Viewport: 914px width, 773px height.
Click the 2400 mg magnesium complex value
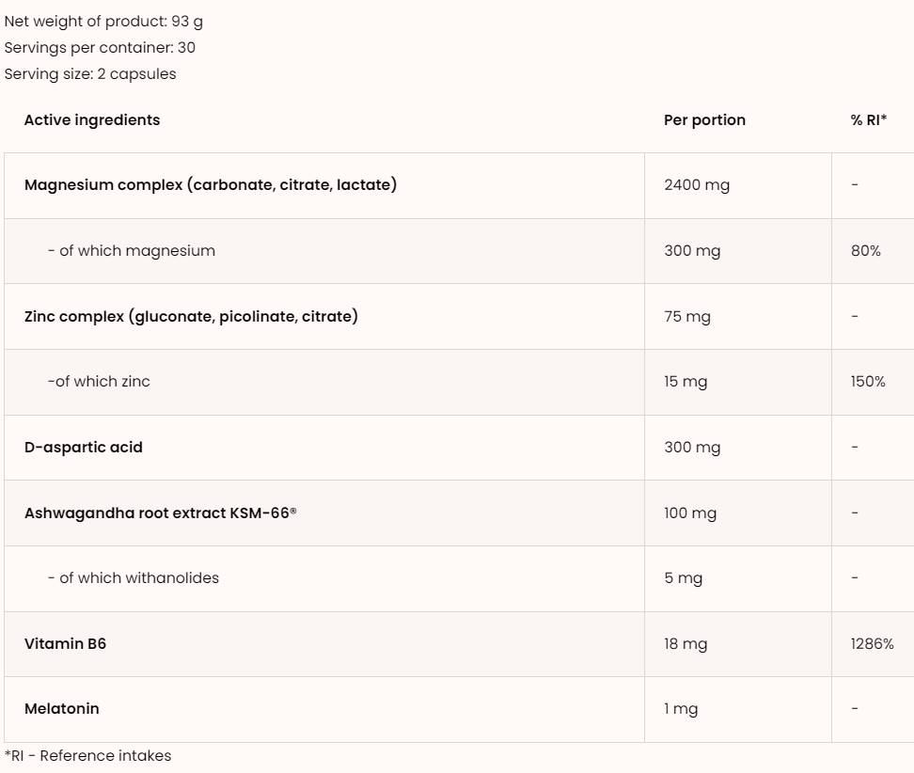tap(697, 185)
